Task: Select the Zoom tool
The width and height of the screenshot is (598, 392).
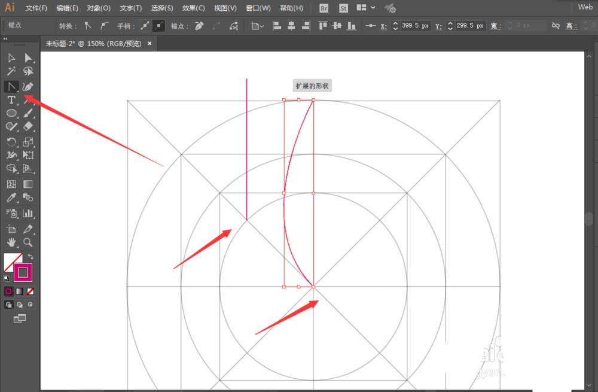Action: pyautogui.click(x=28, y=242)
